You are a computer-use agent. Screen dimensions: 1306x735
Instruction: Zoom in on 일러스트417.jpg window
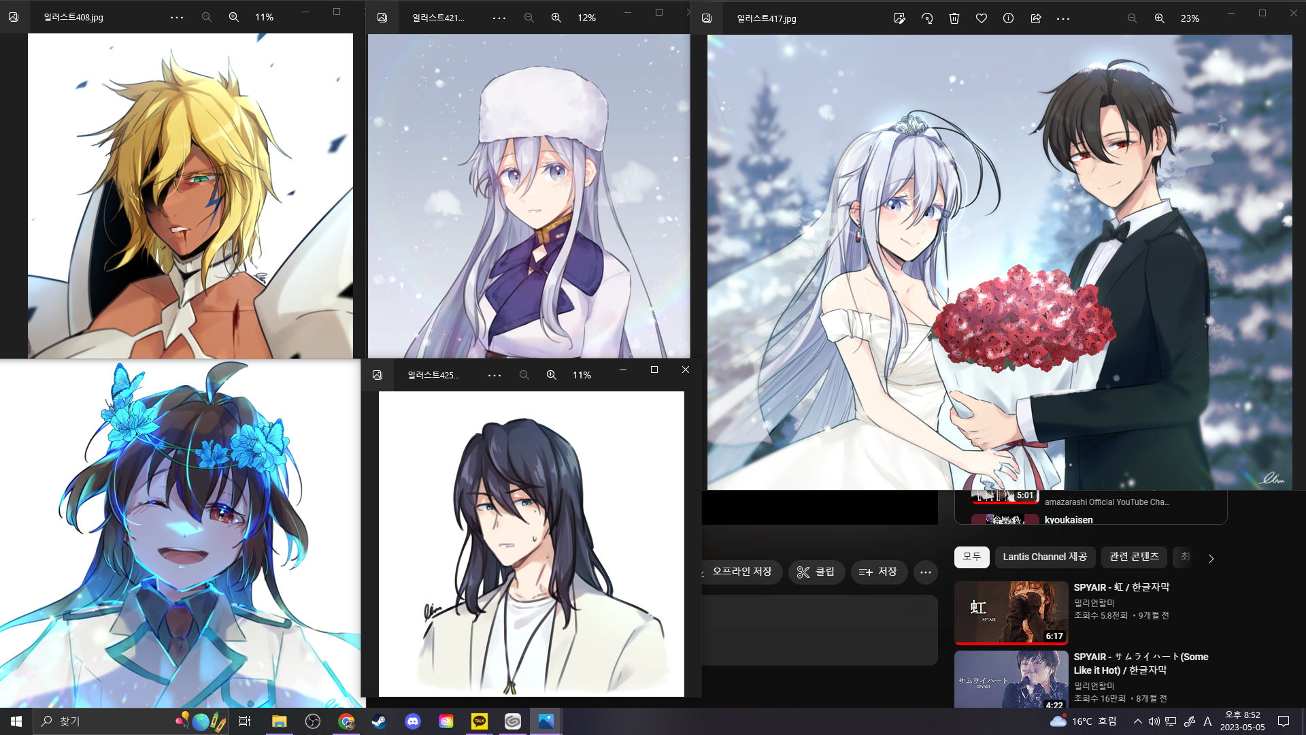tap(1159, 18)
